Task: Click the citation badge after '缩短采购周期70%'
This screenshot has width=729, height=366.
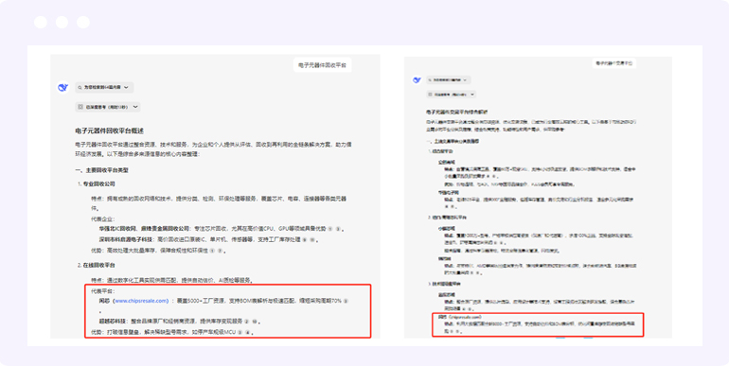Action: click(346, 301)
